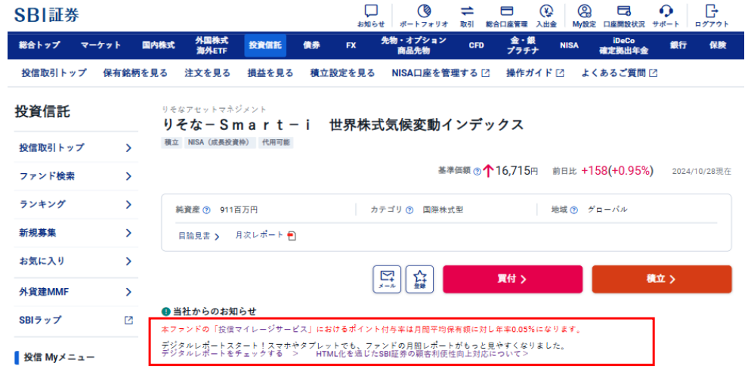Open the デジタルレポートをチェックする link

click(x=230, y=354)
